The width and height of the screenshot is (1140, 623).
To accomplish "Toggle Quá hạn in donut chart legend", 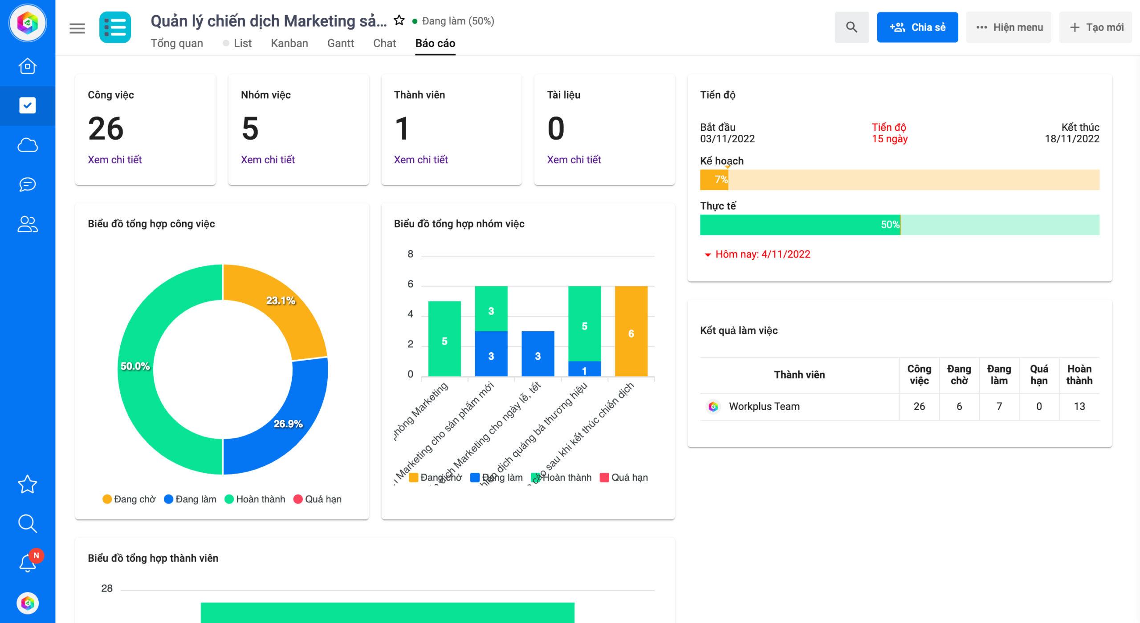I will (318, 499).
